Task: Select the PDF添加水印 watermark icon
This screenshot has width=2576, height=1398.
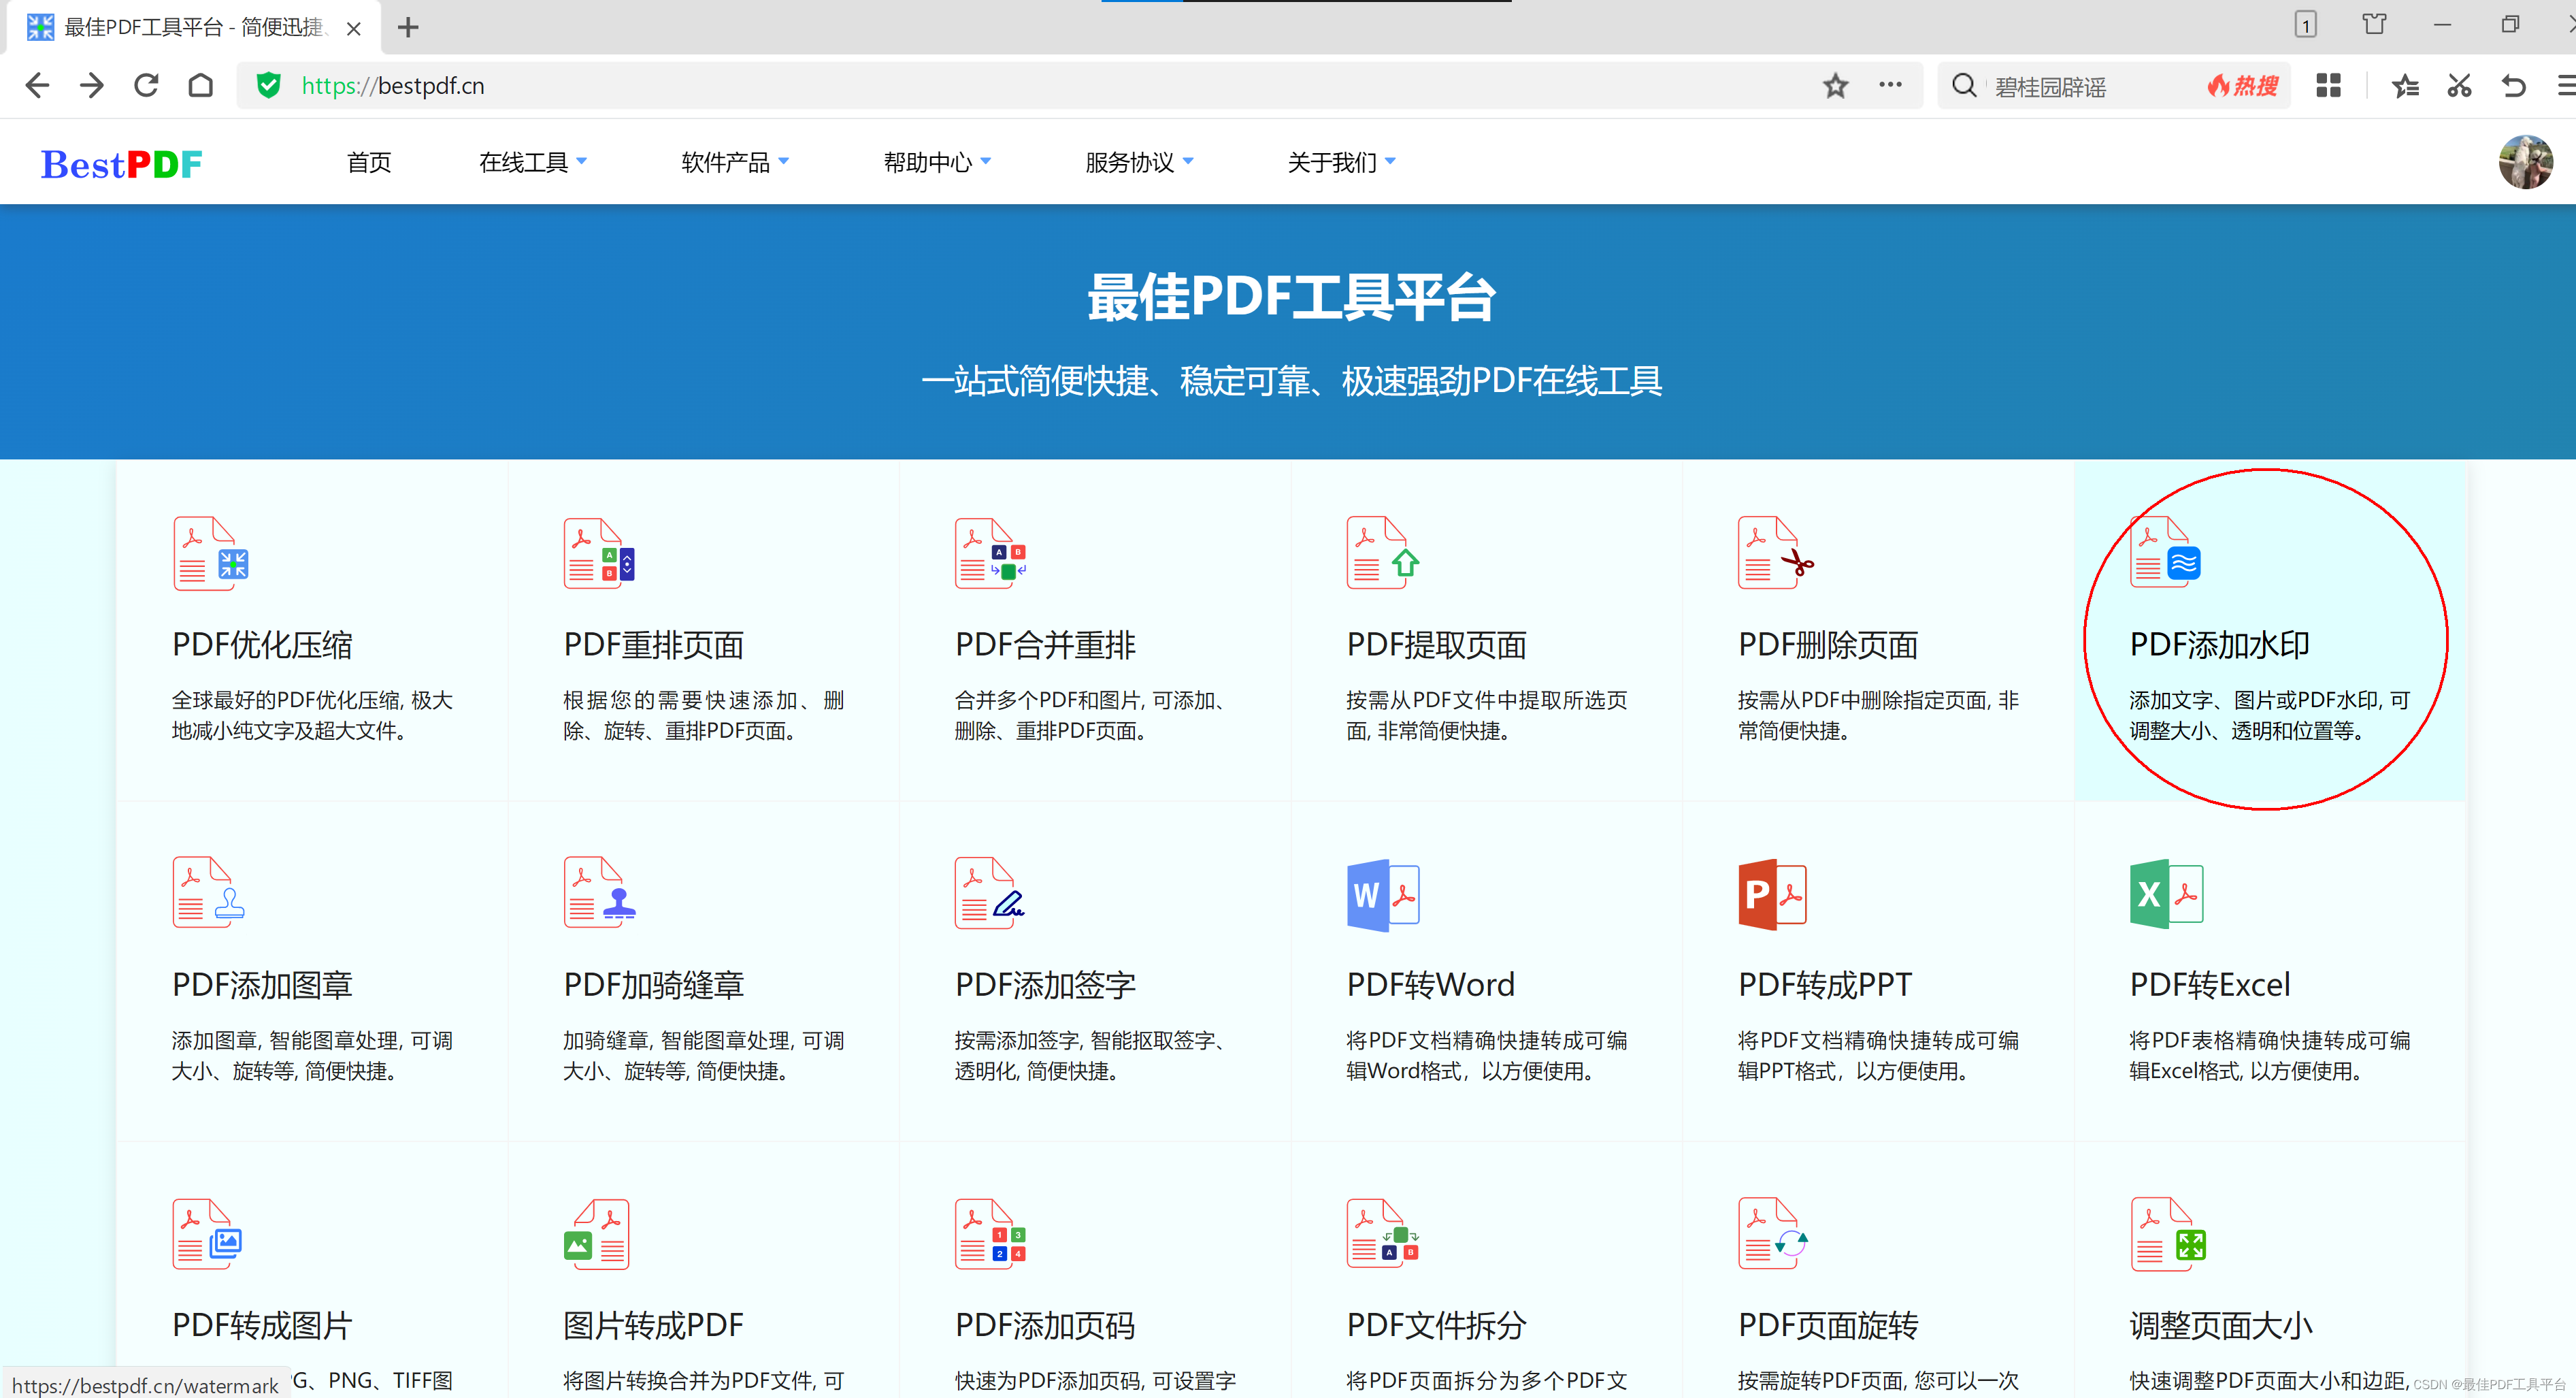Action: [x=2165, y=553]
